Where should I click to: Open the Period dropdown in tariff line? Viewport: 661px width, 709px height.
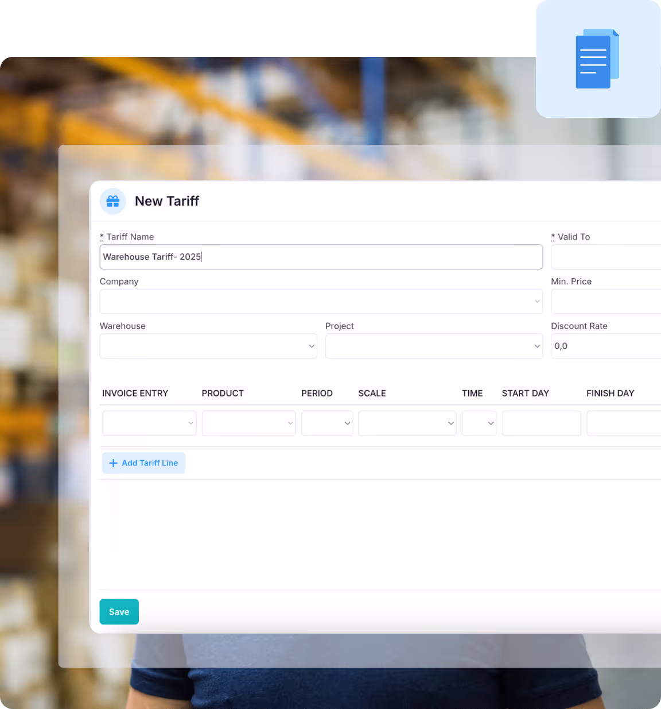[x=327, y=423]
